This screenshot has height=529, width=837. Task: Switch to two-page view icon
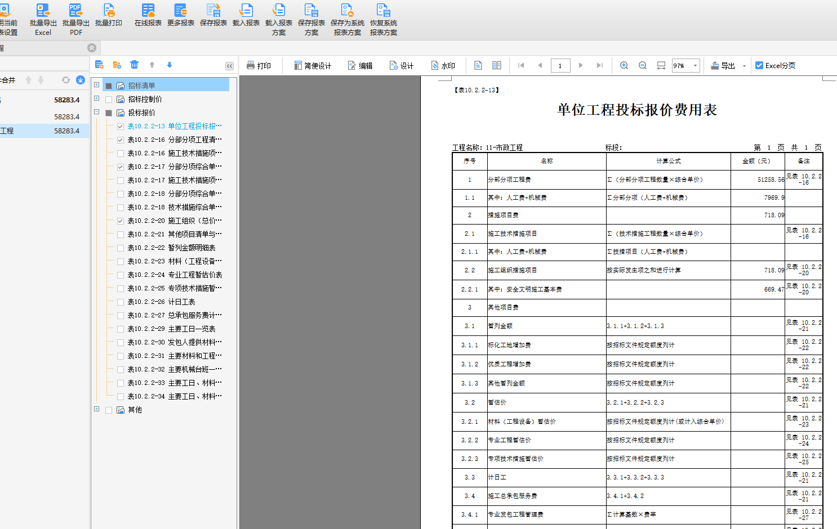click(497, 65)
